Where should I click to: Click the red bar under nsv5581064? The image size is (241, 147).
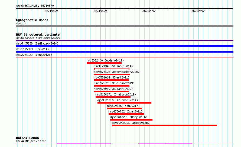point(112,80)
